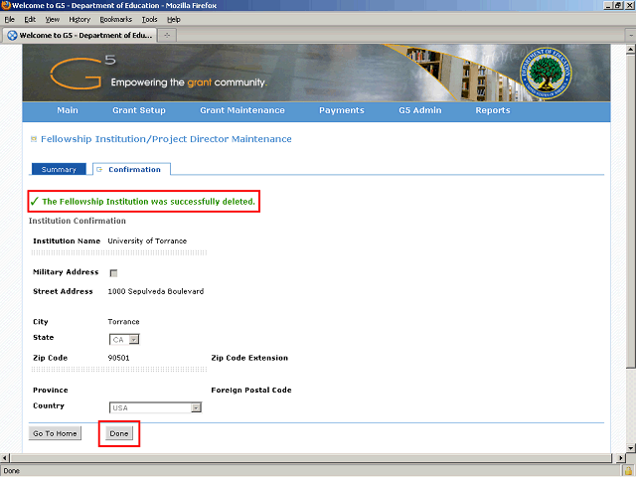Click the Go To Home button

click(x=55, y=433)
